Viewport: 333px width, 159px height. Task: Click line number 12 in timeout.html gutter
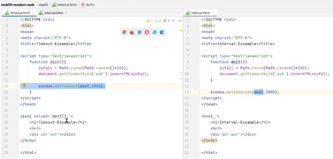click(6, 86)
